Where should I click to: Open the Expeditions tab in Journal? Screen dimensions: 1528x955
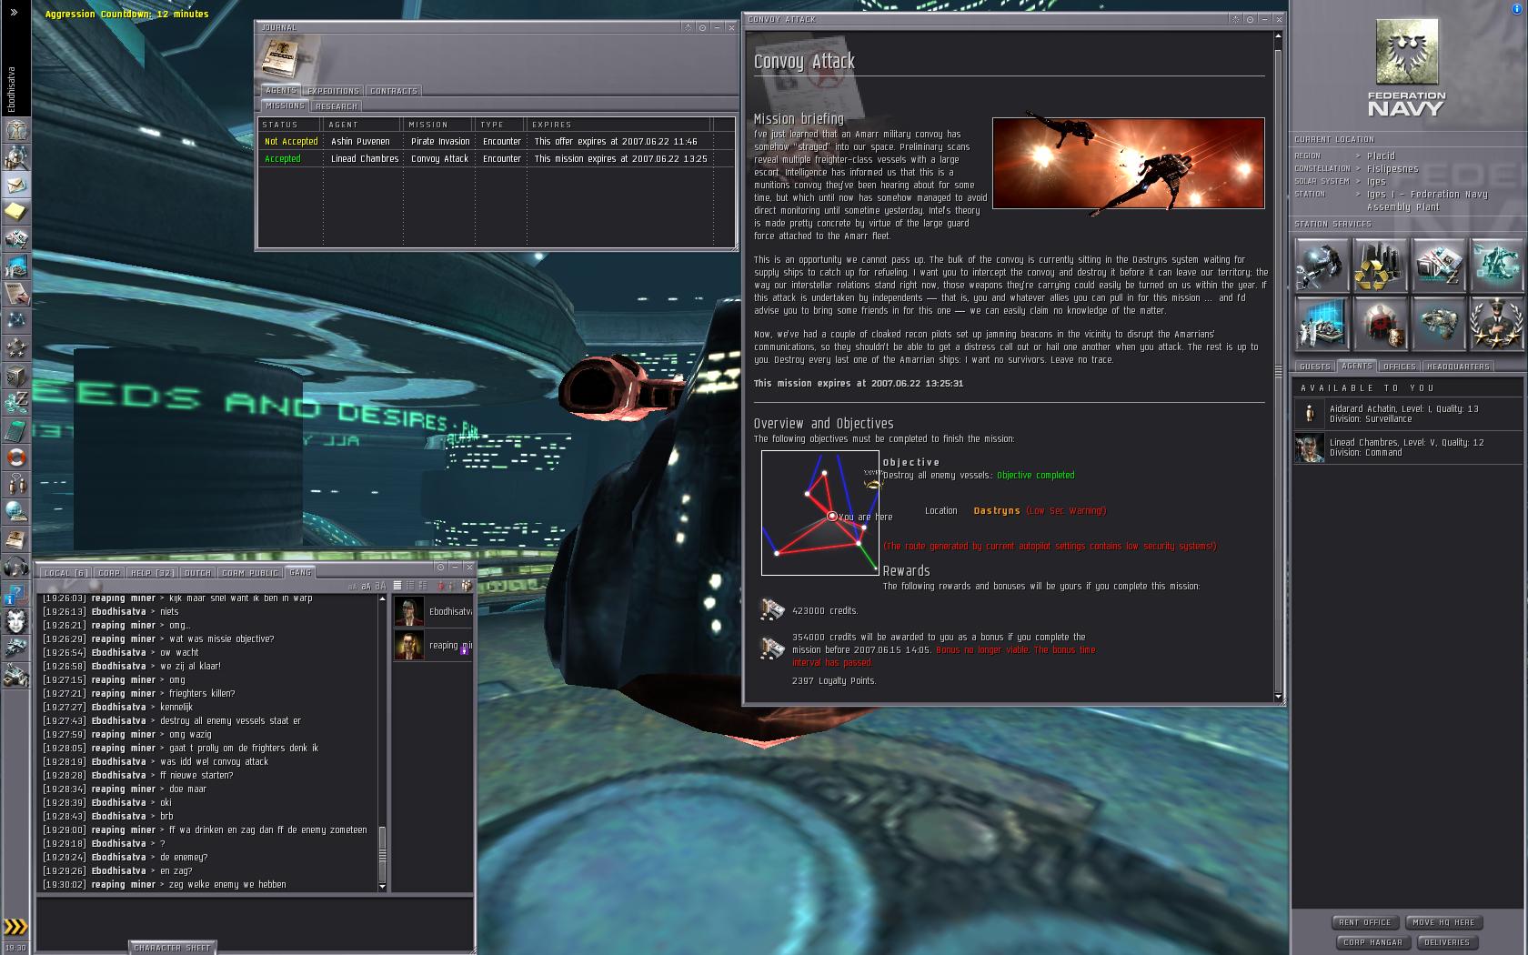coord(333,91)
